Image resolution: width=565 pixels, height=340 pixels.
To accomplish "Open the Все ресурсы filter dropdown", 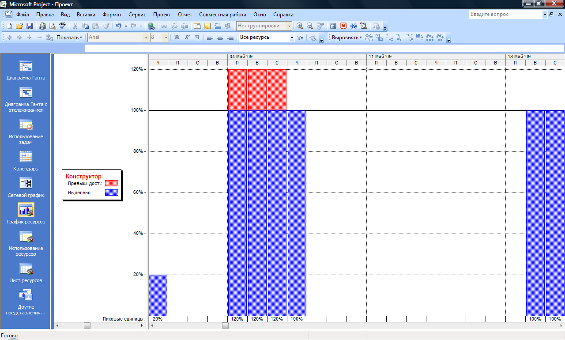I will pyautogui.click(x=292, y=38).
